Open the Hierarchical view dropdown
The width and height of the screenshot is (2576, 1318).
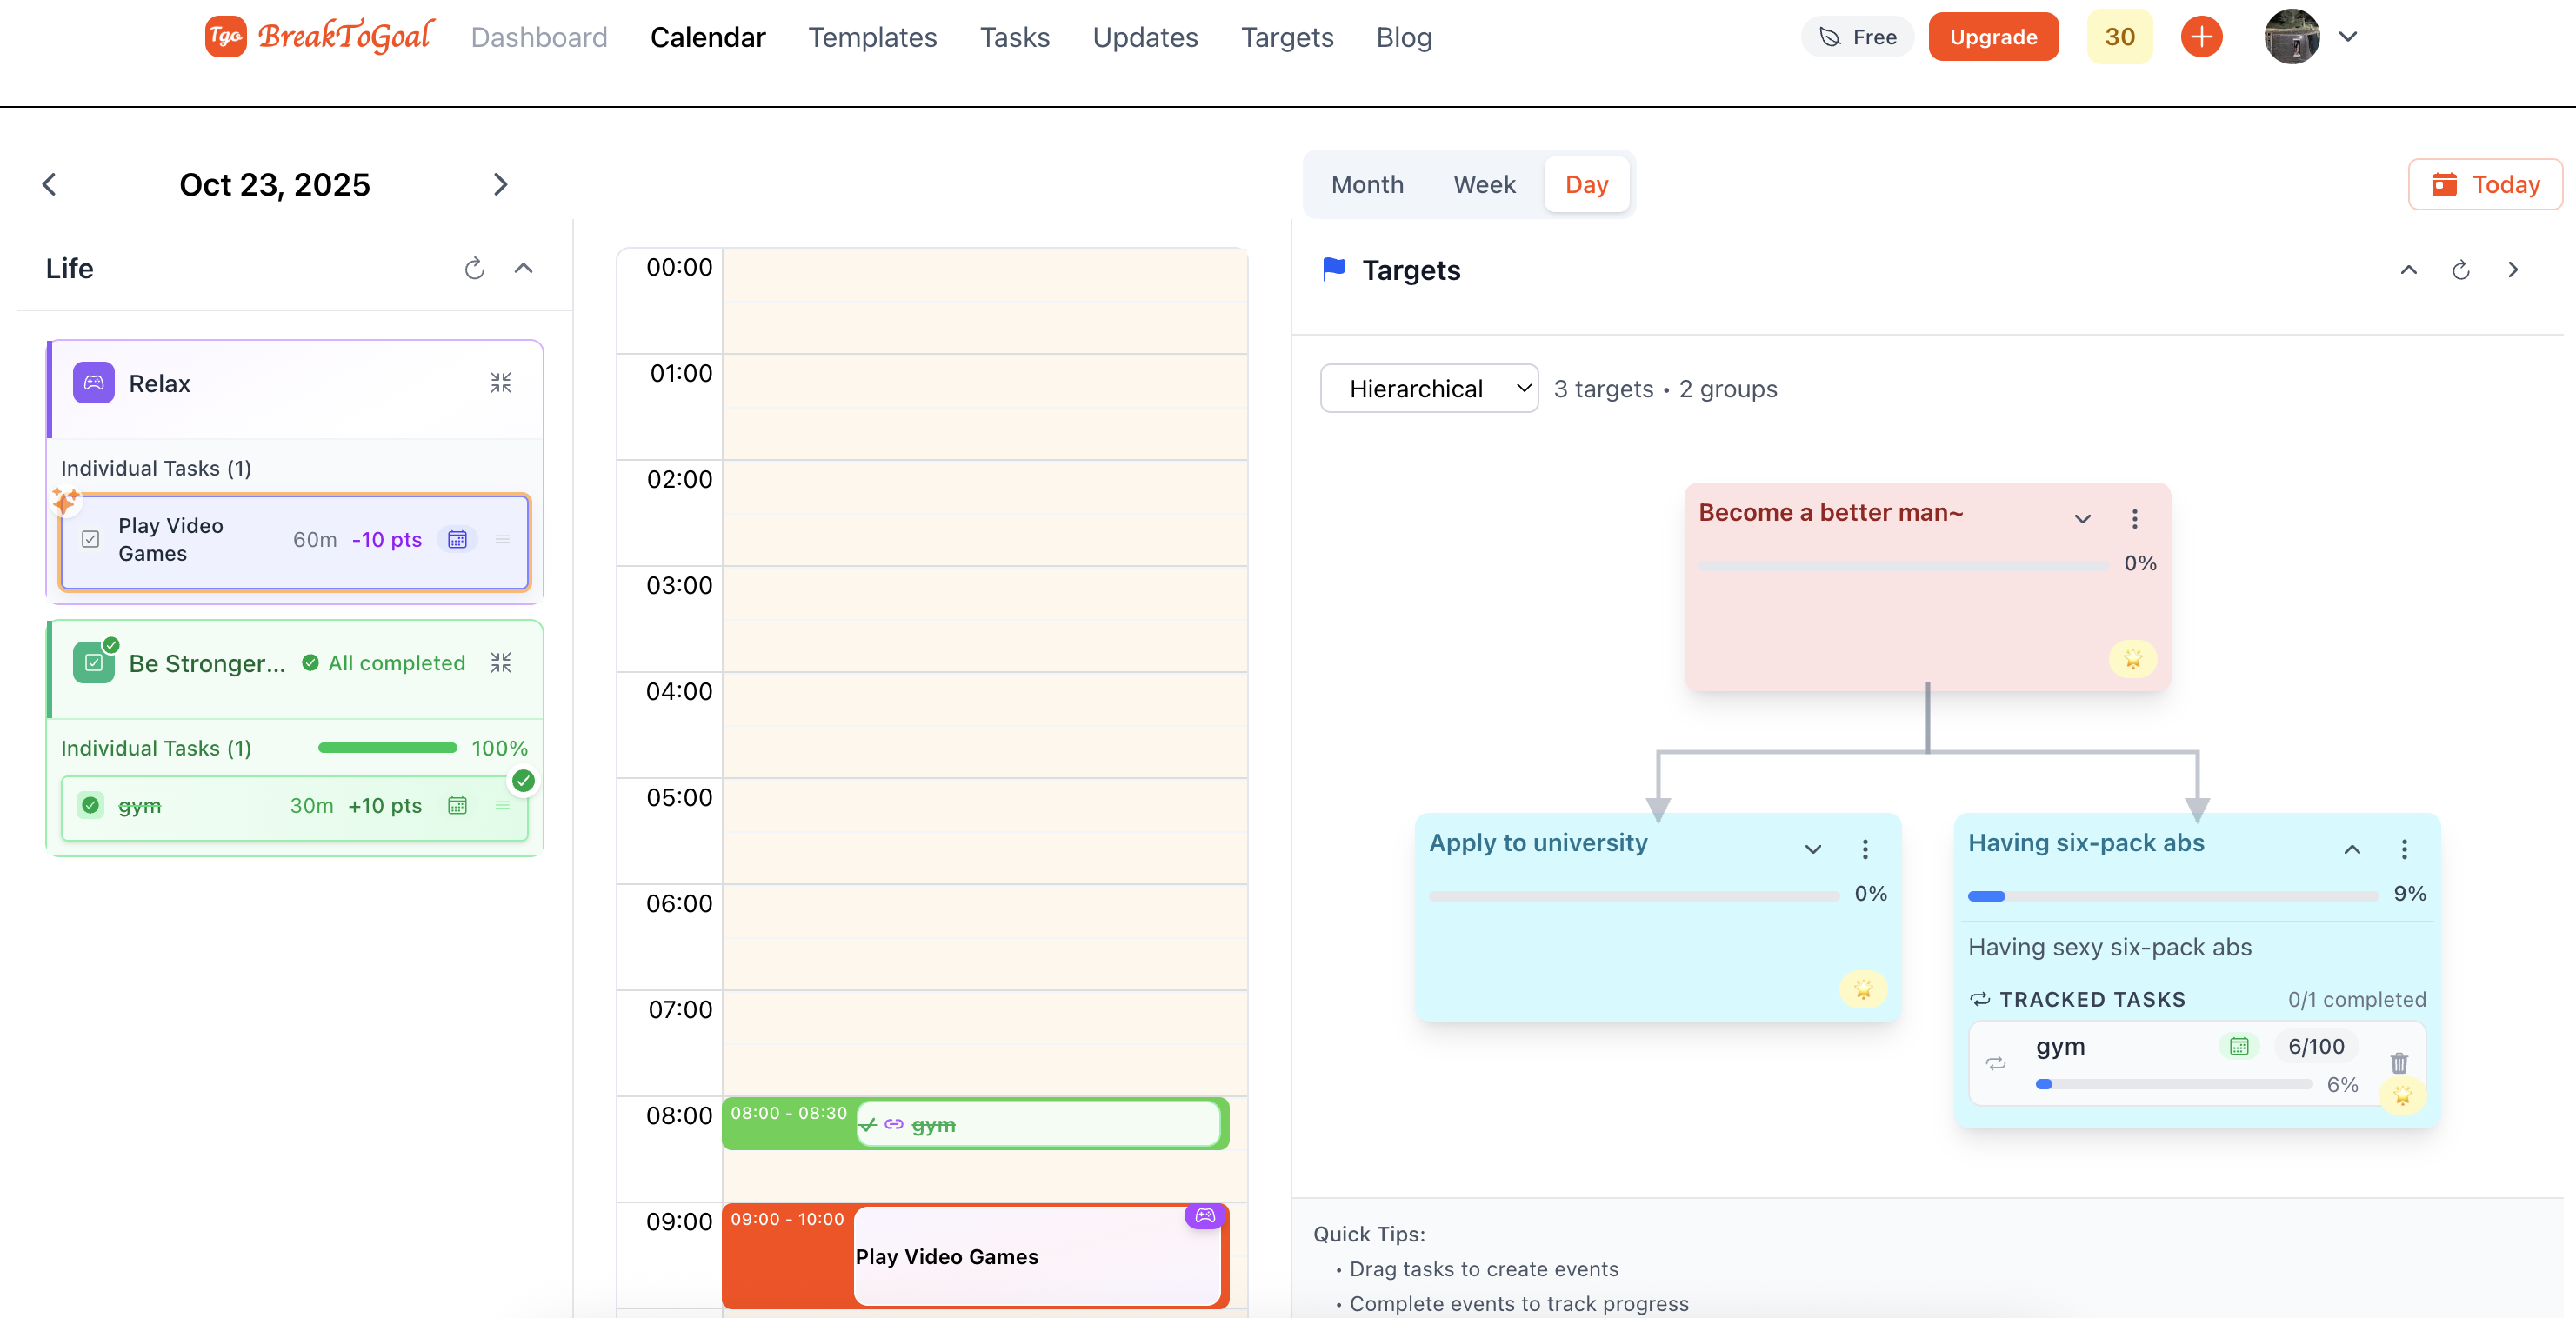(1429, 389)
